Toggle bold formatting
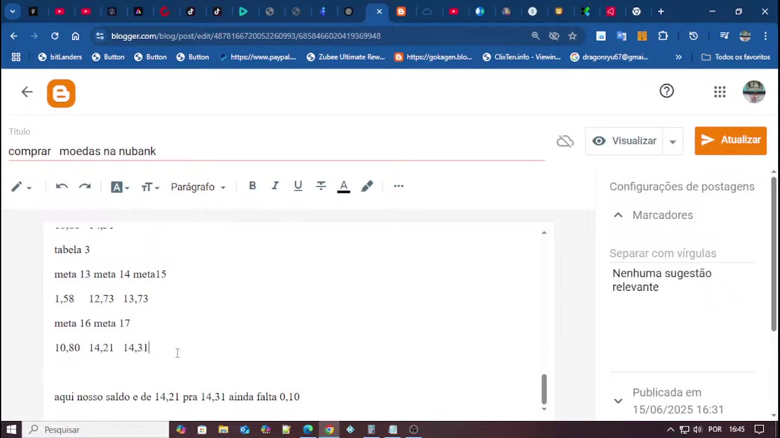Viewport: 780px width, 438px height. (x=252, y=186)
